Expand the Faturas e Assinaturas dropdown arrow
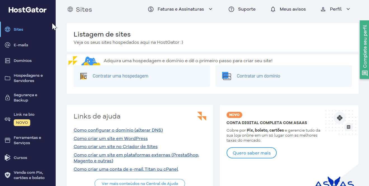The height and width of the screenshot is (186, 369). click(x=211, y=9)
